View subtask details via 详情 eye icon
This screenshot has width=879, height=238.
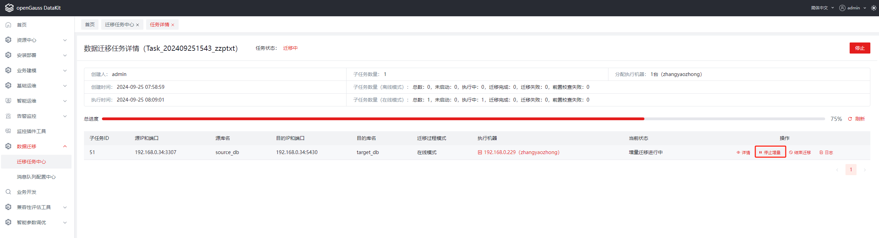pos(738,152)
